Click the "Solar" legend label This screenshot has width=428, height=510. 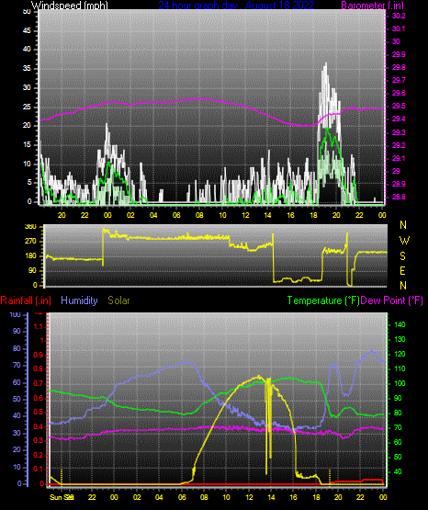[x=118, y=300]
